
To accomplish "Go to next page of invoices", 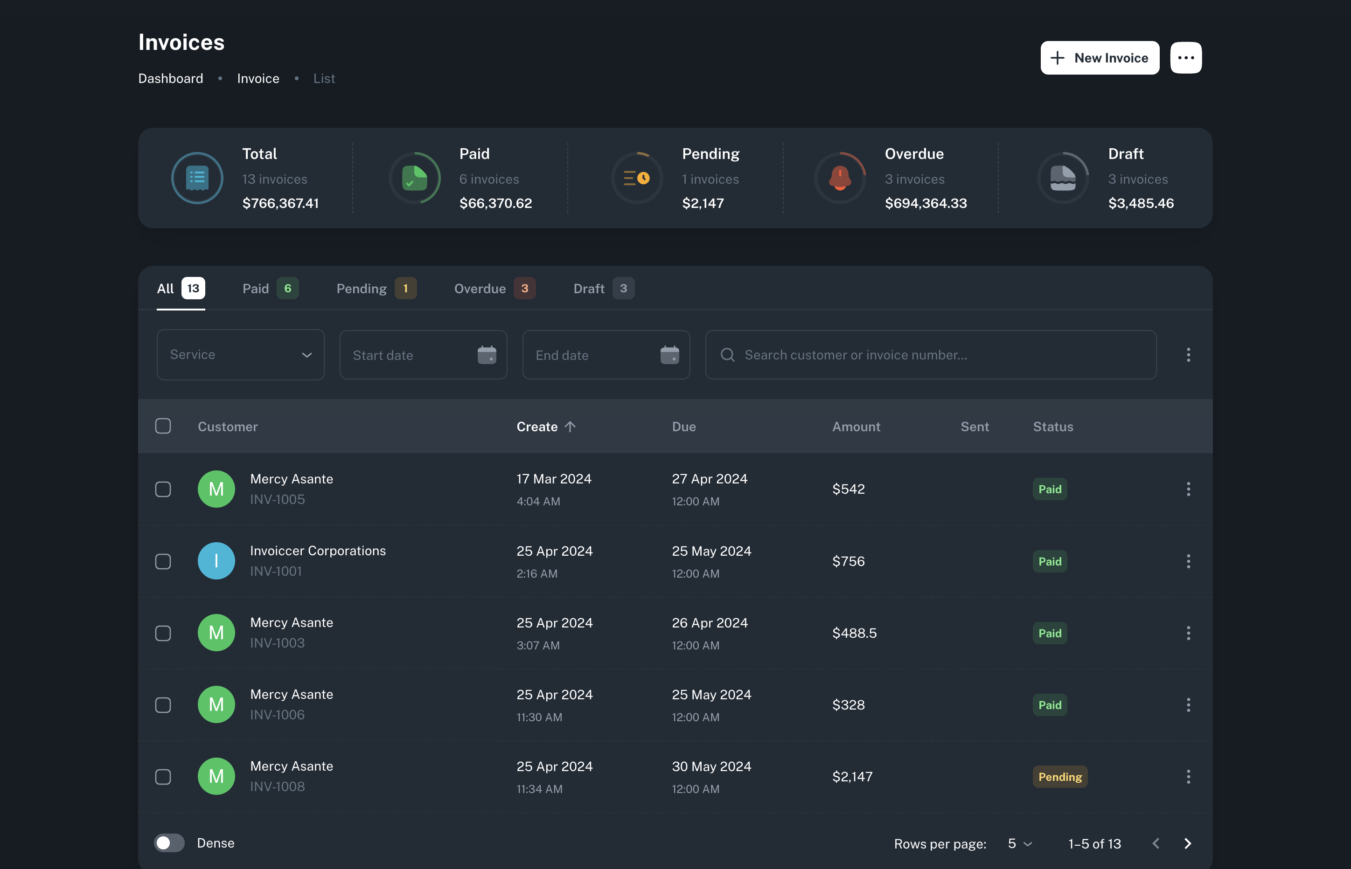I will [x=1188, y=844].
